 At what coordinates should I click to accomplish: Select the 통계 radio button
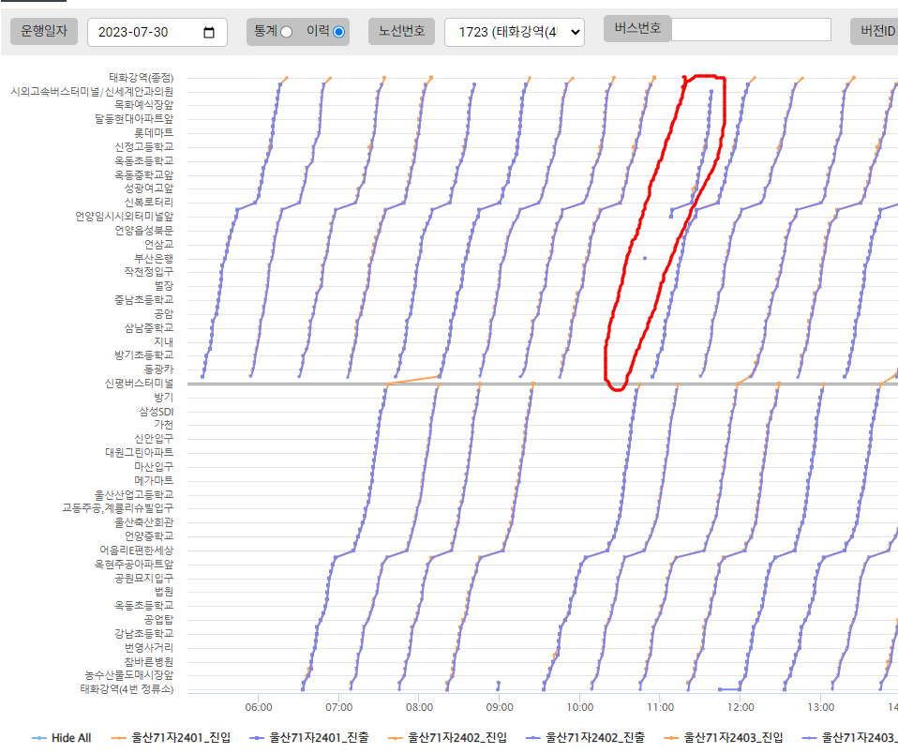tap(286, 32)
